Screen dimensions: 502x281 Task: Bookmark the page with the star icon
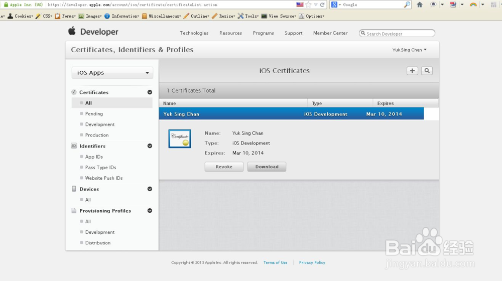point(308,5)
